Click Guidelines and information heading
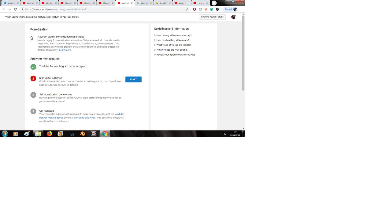 tap(171, 29)
